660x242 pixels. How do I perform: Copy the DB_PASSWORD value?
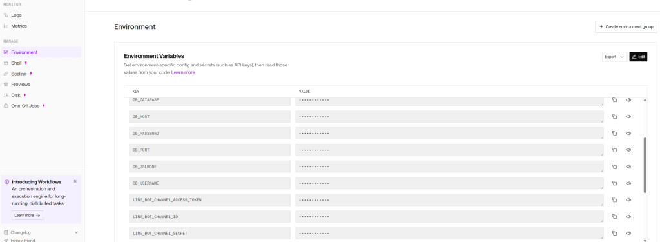point(614,133)
